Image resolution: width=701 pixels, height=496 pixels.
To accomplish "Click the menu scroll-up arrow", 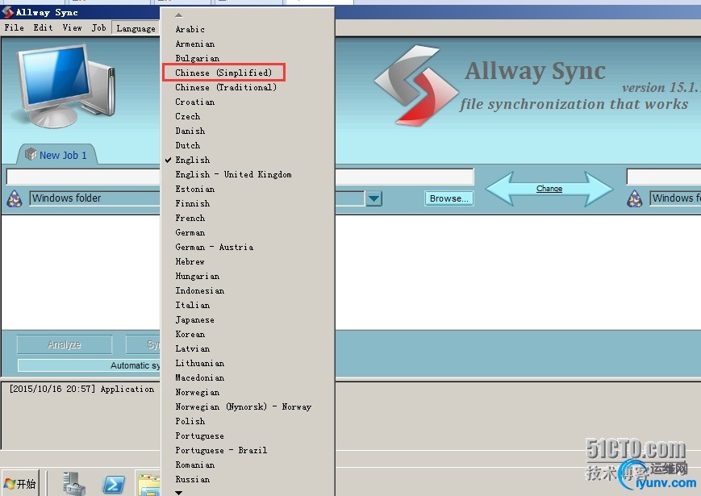I will point(179,15).
